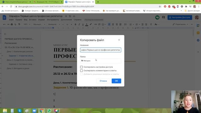Click the Название file name input field
Viewport: 201px width, 113px height.
[x=100, y=50]
